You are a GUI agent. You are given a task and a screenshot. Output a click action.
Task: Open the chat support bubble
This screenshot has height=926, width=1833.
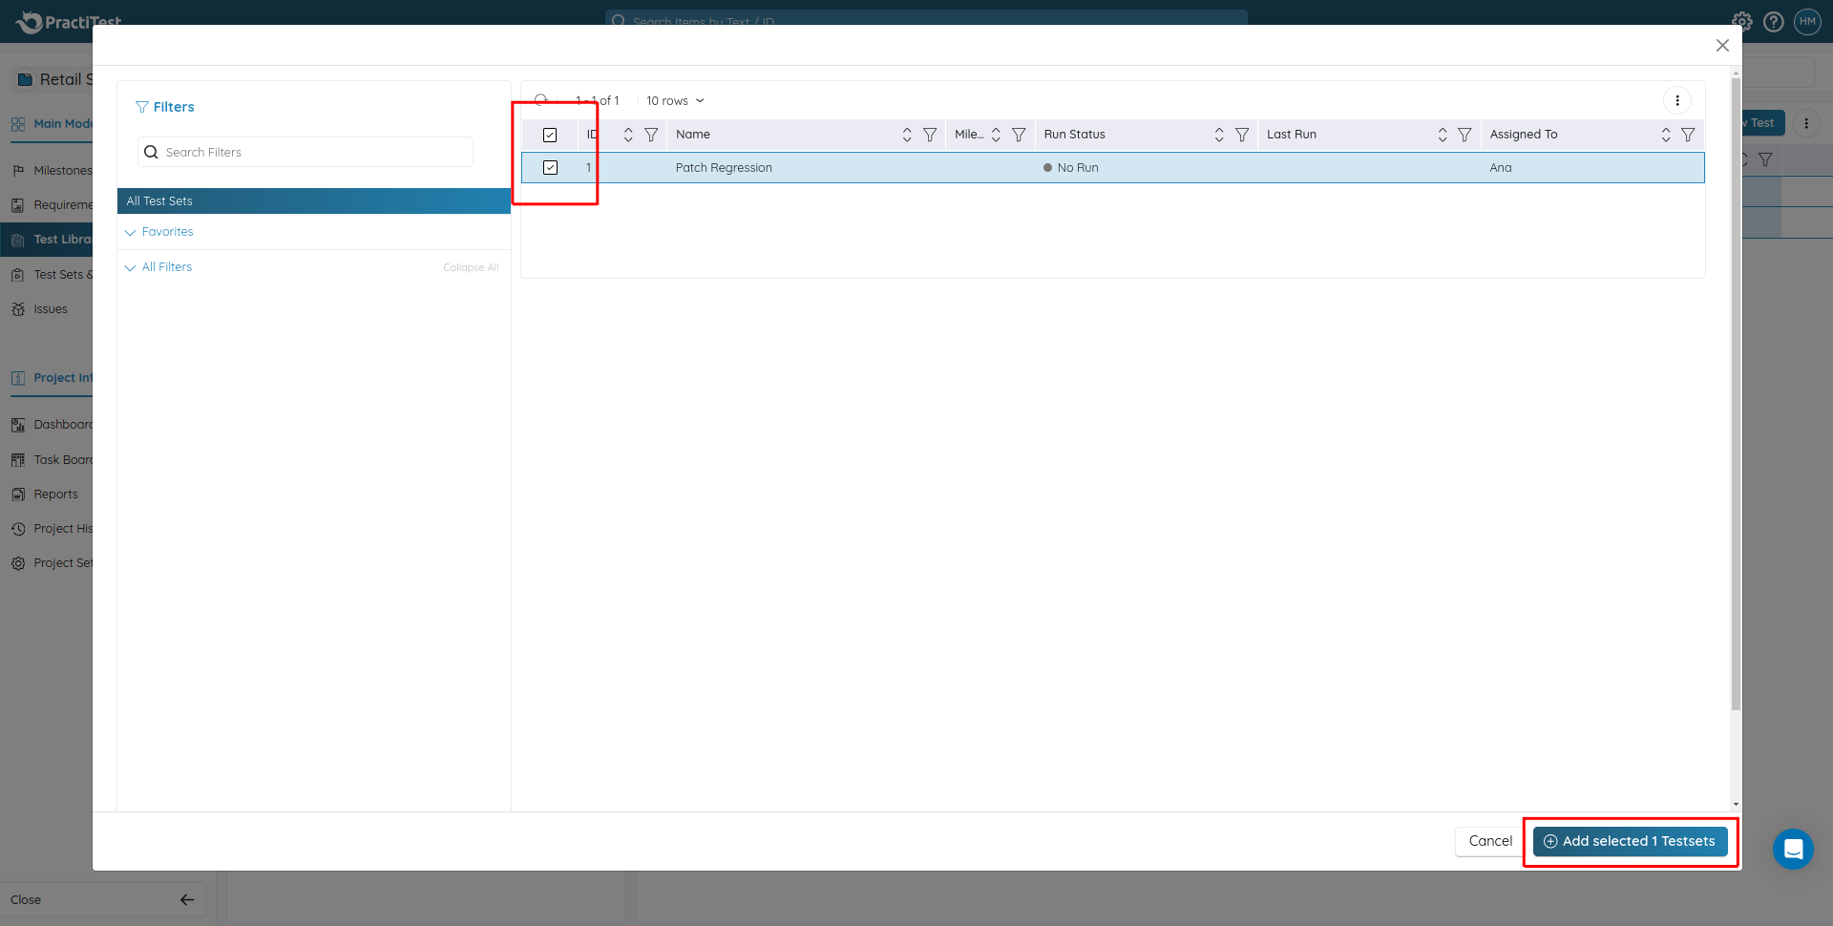coord(1793,849)
